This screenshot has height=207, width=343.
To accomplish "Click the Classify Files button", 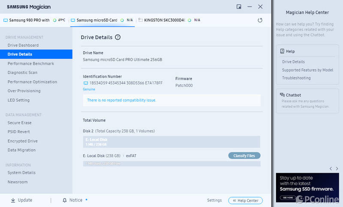I will tap(244, 156).
